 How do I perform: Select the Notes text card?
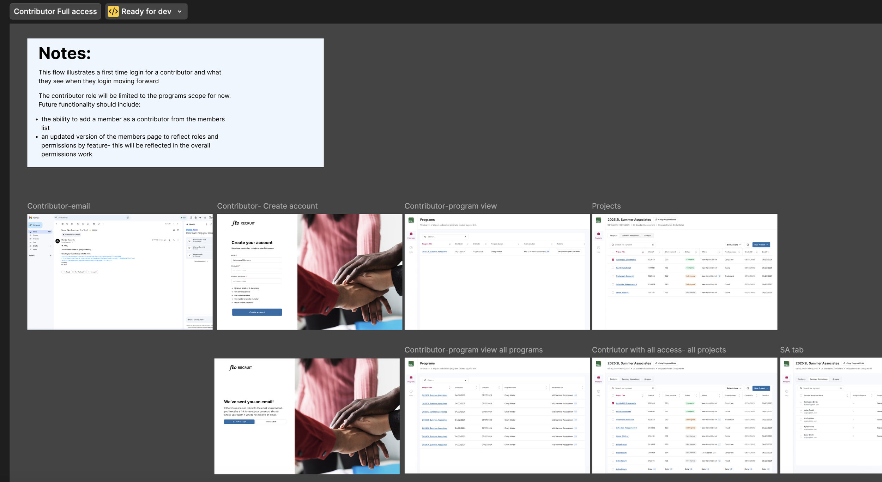(x=175, y=103)
